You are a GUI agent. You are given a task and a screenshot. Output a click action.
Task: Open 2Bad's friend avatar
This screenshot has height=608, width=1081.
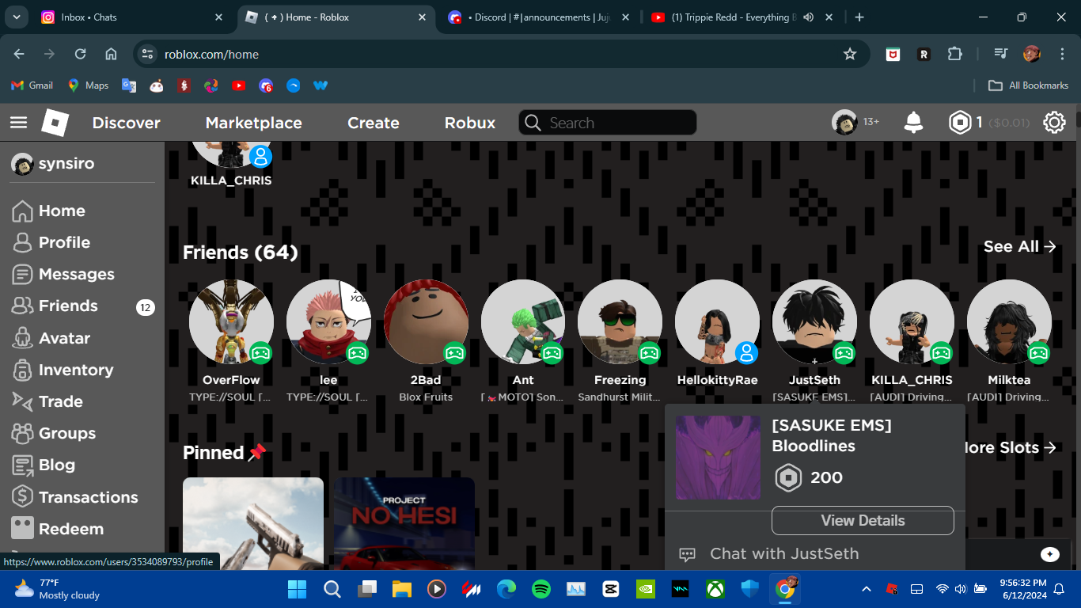426,321
